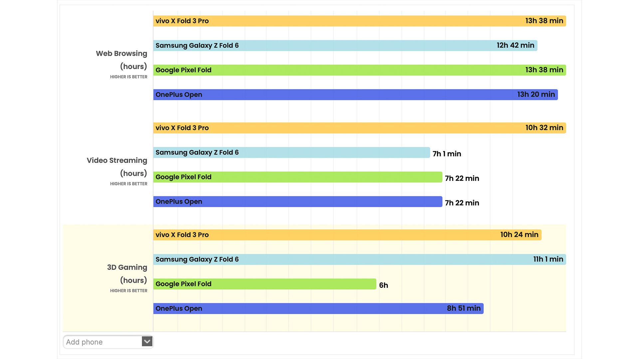Click Google Pixel Fold video streaming bar

pyautogui.click(x=298, y=177)
